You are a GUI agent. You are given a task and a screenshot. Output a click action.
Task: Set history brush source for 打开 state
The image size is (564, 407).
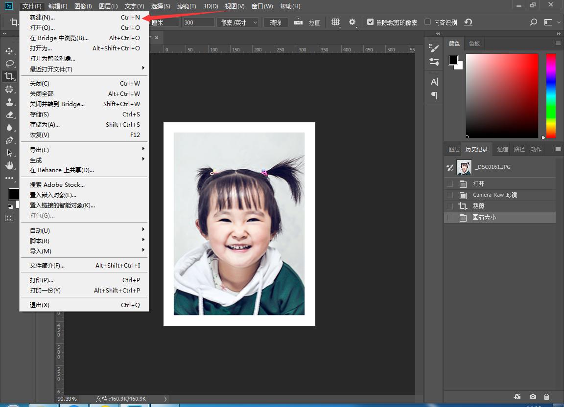450,184
